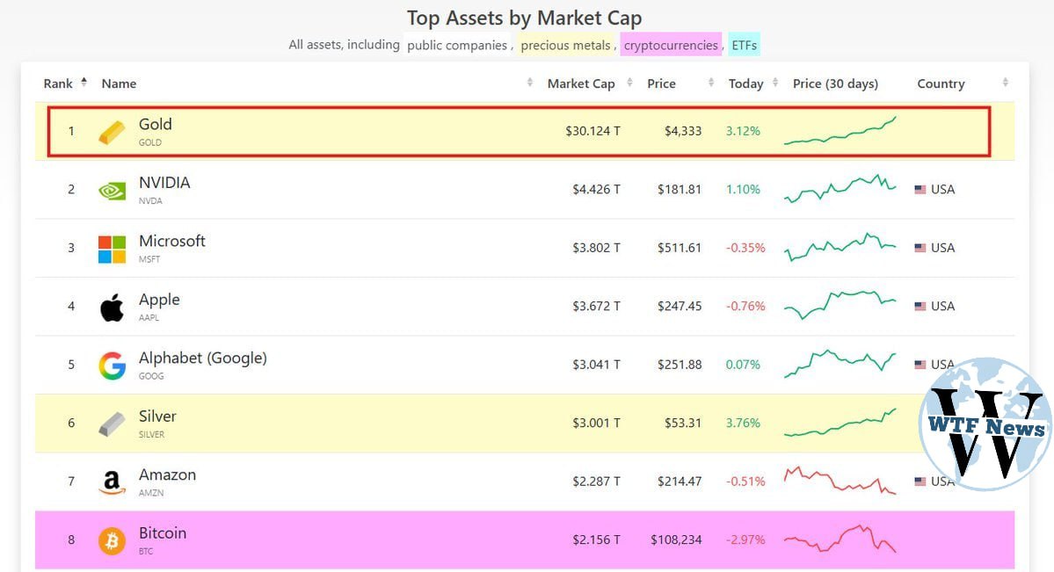Sort by Country column header

pyautogui.click(x=941, y=83)
